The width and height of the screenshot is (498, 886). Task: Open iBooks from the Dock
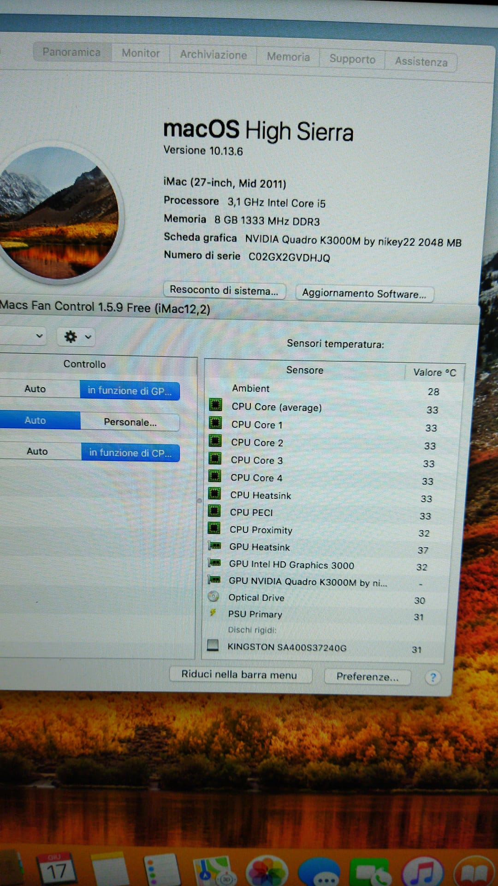(x=474, y=873)
